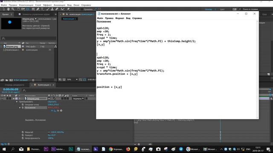The image size is (273, 153).
Task: Open Windows Start menu
Action: click(x=4, y=149)
